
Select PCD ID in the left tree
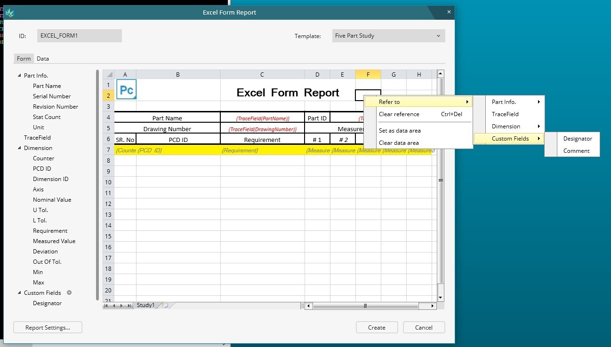(42, 169)
